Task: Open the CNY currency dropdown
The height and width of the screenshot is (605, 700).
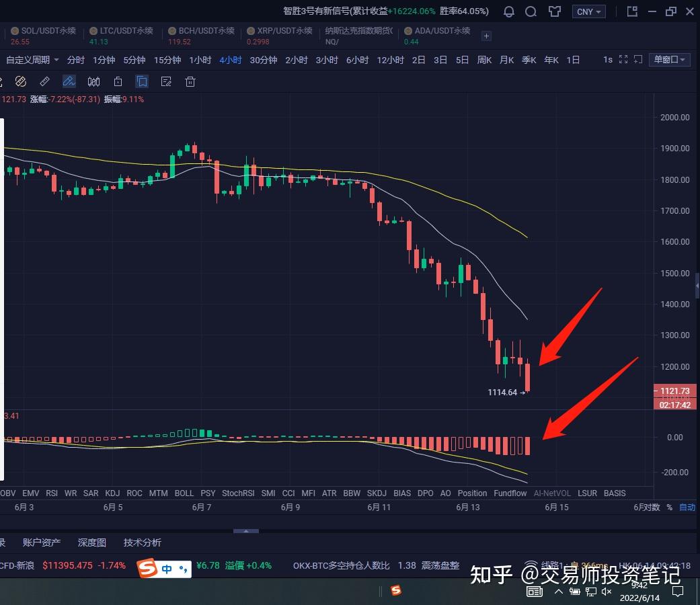Action: 588,12
